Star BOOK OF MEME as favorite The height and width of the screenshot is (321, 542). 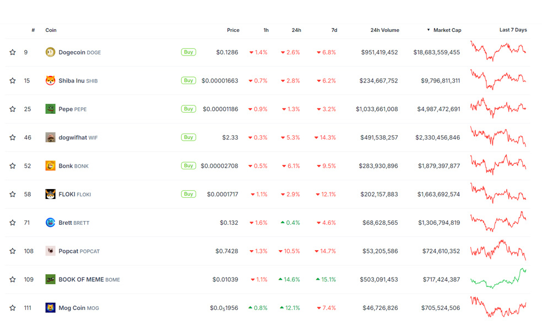coord(13,279)
